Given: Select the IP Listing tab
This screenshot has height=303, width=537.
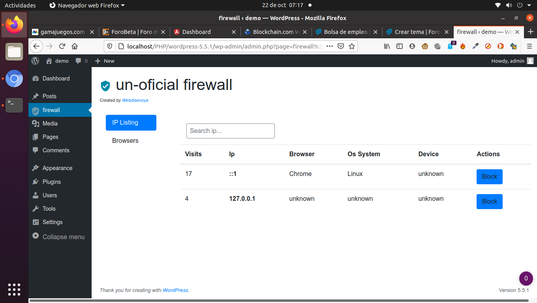Looking at the screenshot, I should [x=131, y=123].
